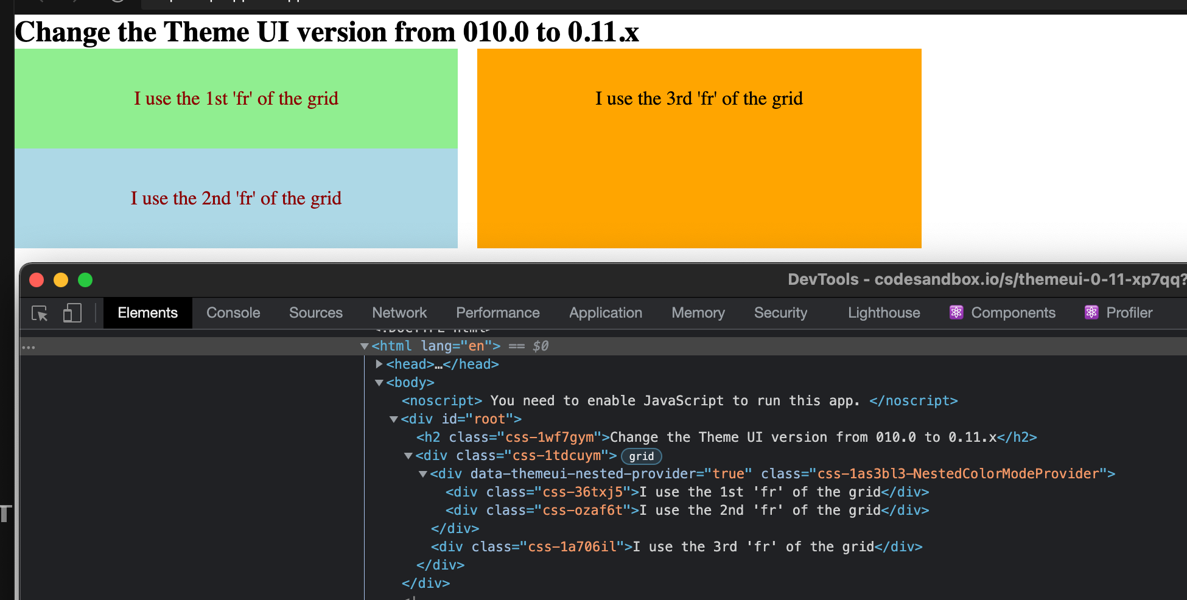Click the red close button of DevTools
1187x600 pixels.
click(x=37, y=280)
